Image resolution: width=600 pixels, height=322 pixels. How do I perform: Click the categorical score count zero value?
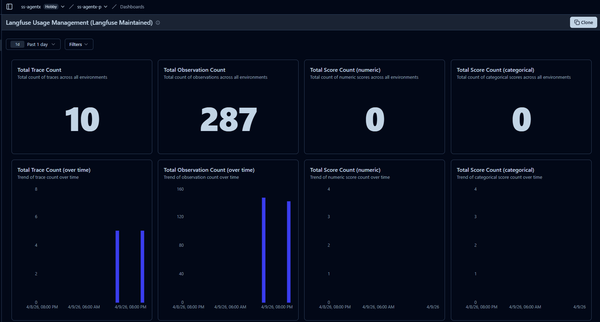521,120
